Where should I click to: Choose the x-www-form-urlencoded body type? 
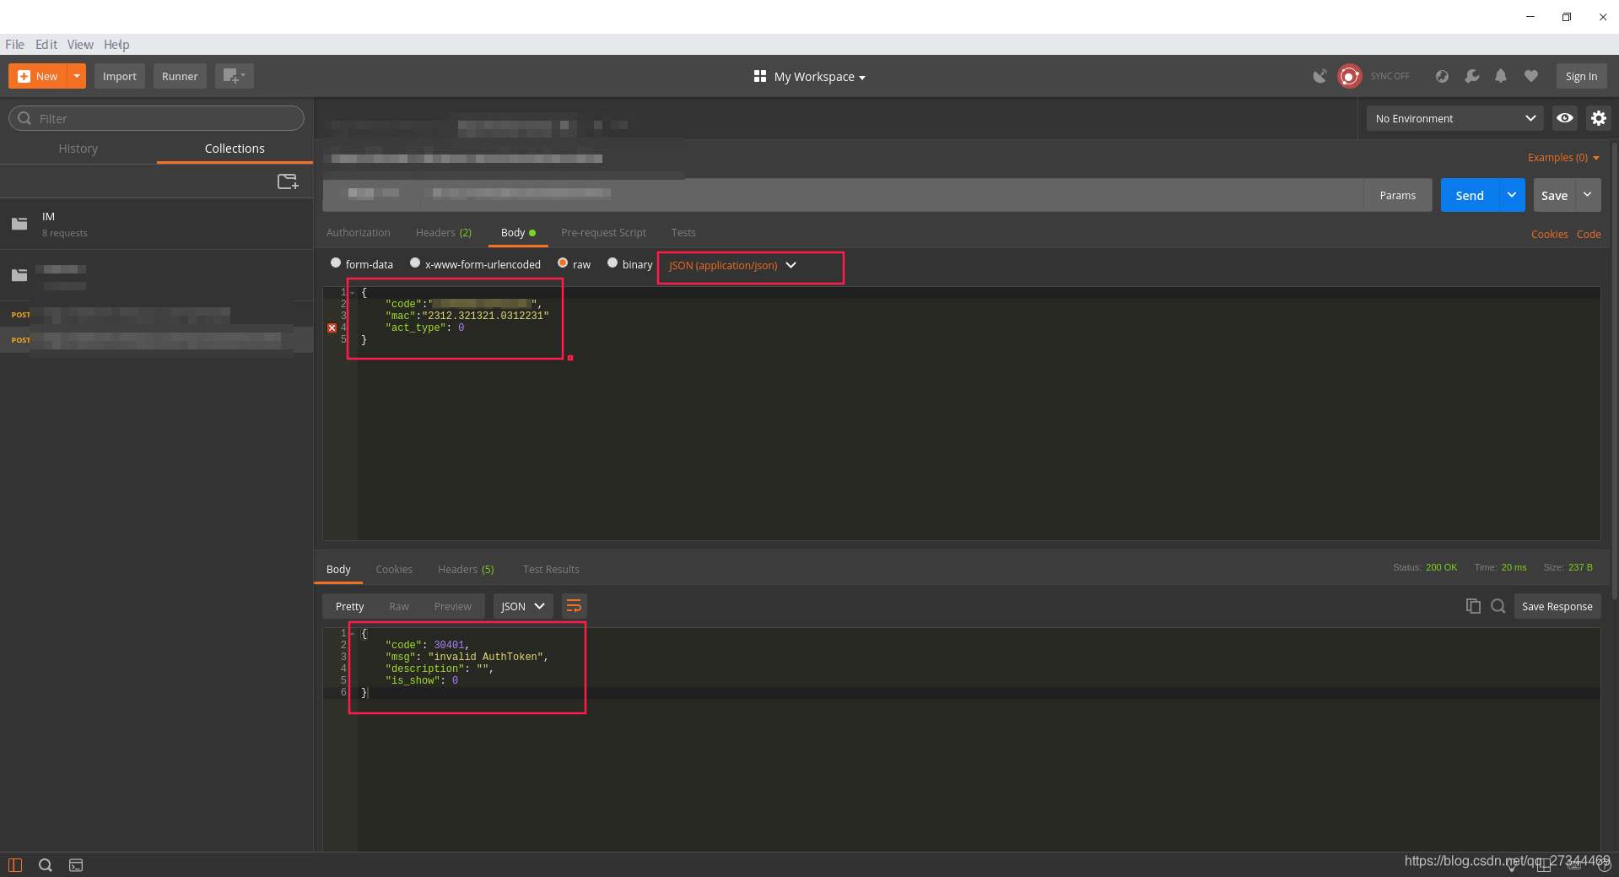(x=415, y=263)
